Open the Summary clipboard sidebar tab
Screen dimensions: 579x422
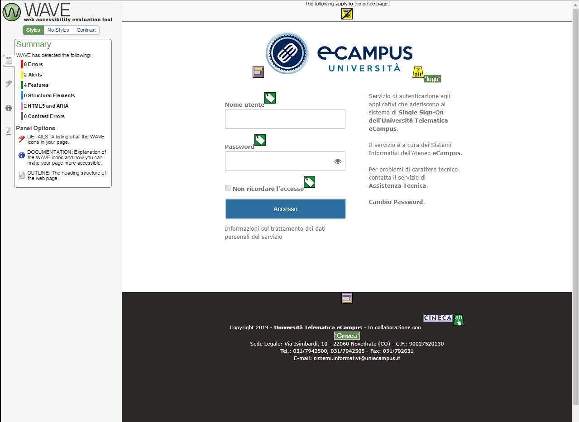click(x=8, y=61)
